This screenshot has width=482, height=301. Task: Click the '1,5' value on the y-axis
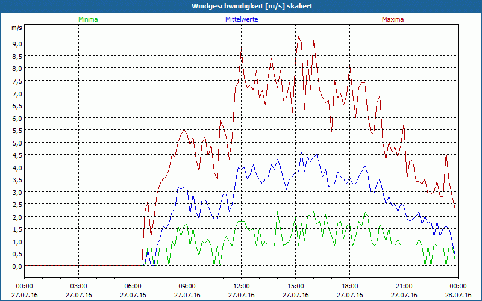coord(17,229)
